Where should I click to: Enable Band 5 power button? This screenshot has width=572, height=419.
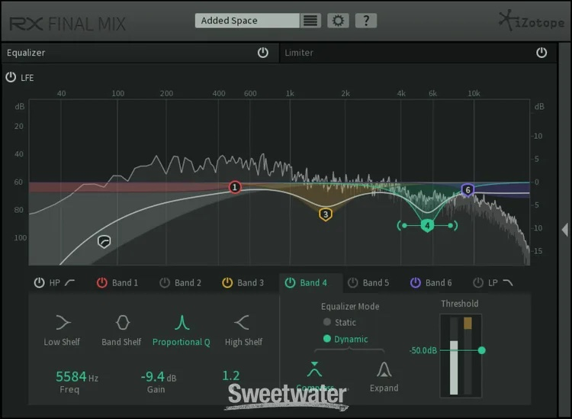click(x=353, y=283)
